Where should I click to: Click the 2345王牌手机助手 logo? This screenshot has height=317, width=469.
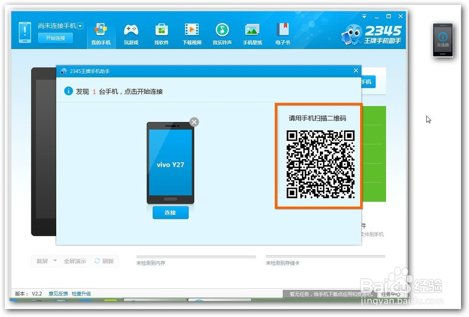[x=371, y=34]
